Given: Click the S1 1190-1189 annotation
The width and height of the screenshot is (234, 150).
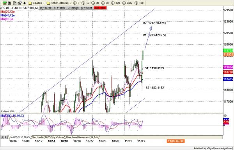Looking at the screenshot, I should 154,68.
